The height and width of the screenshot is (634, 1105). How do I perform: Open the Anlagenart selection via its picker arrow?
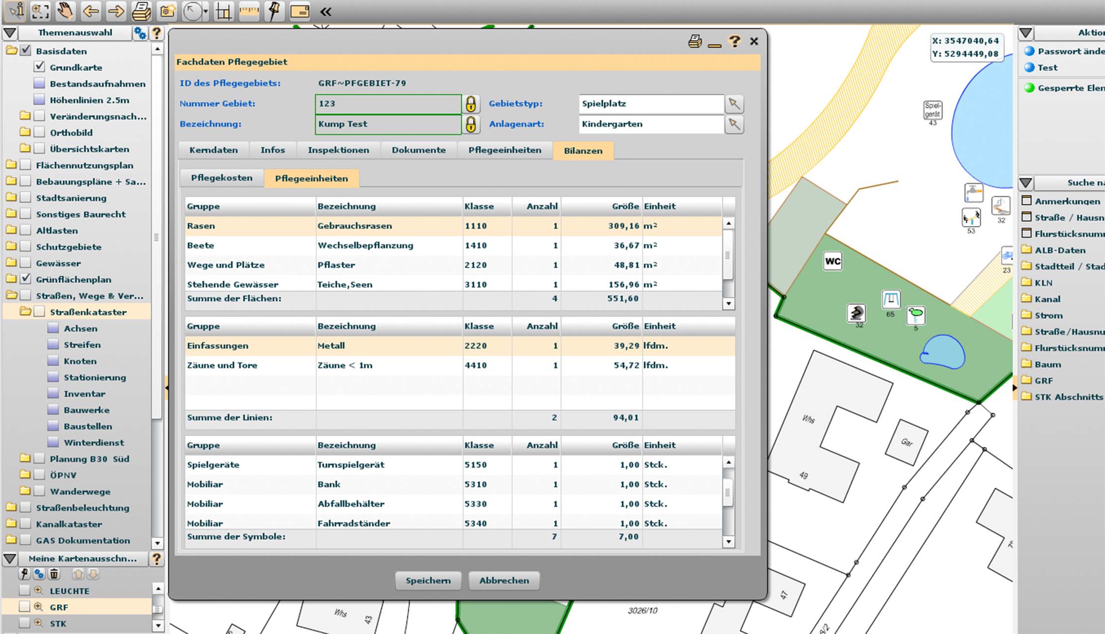click(x=734, y=124)
